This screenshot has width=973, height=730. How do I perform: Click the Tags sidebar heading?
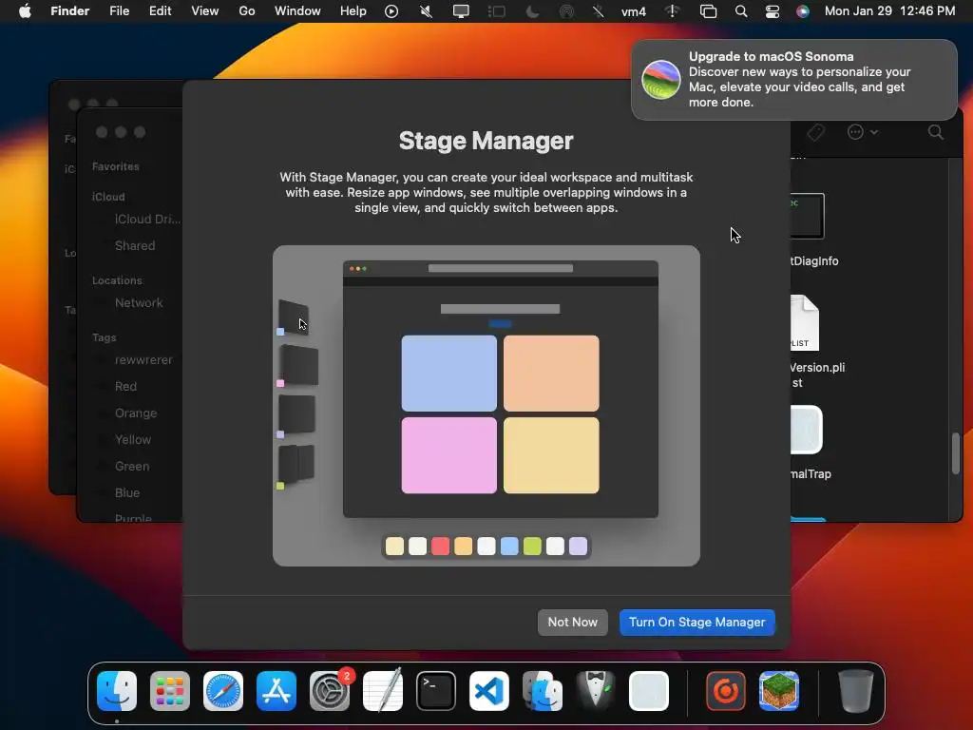[104, 337]
